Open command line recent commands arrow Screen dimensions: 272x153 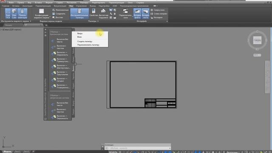pos(170,148)
